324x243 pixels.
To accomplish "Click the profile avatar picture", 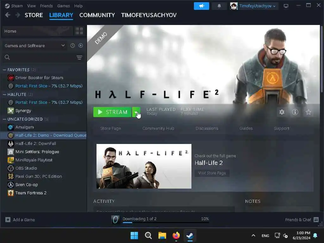I will (234, 6).
